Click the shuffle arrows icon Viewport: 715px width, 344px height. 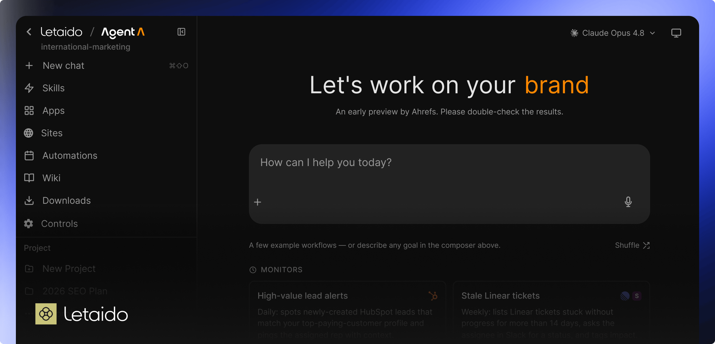tap(646, 245)
